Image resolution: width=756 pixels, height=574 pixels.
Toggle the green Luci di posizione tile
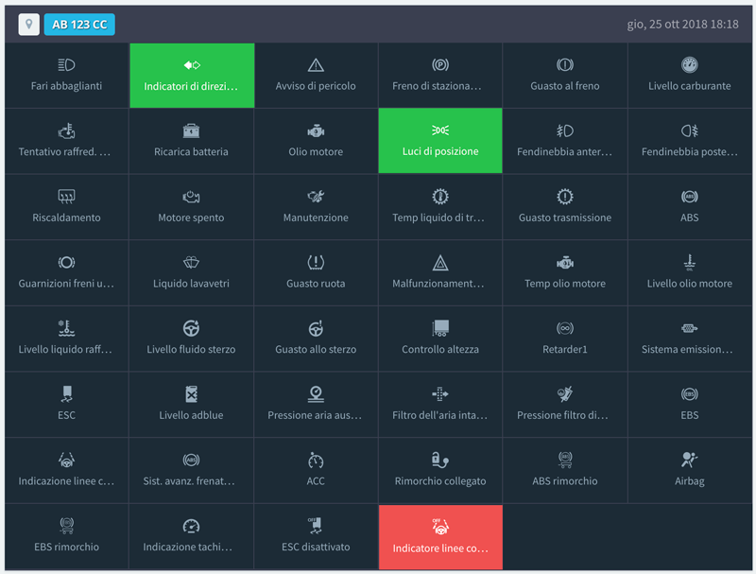click(440, 141)
